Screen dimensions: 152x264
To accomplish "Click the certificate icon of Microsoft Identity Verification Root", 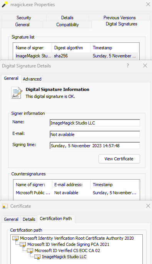I will [15, 239].
